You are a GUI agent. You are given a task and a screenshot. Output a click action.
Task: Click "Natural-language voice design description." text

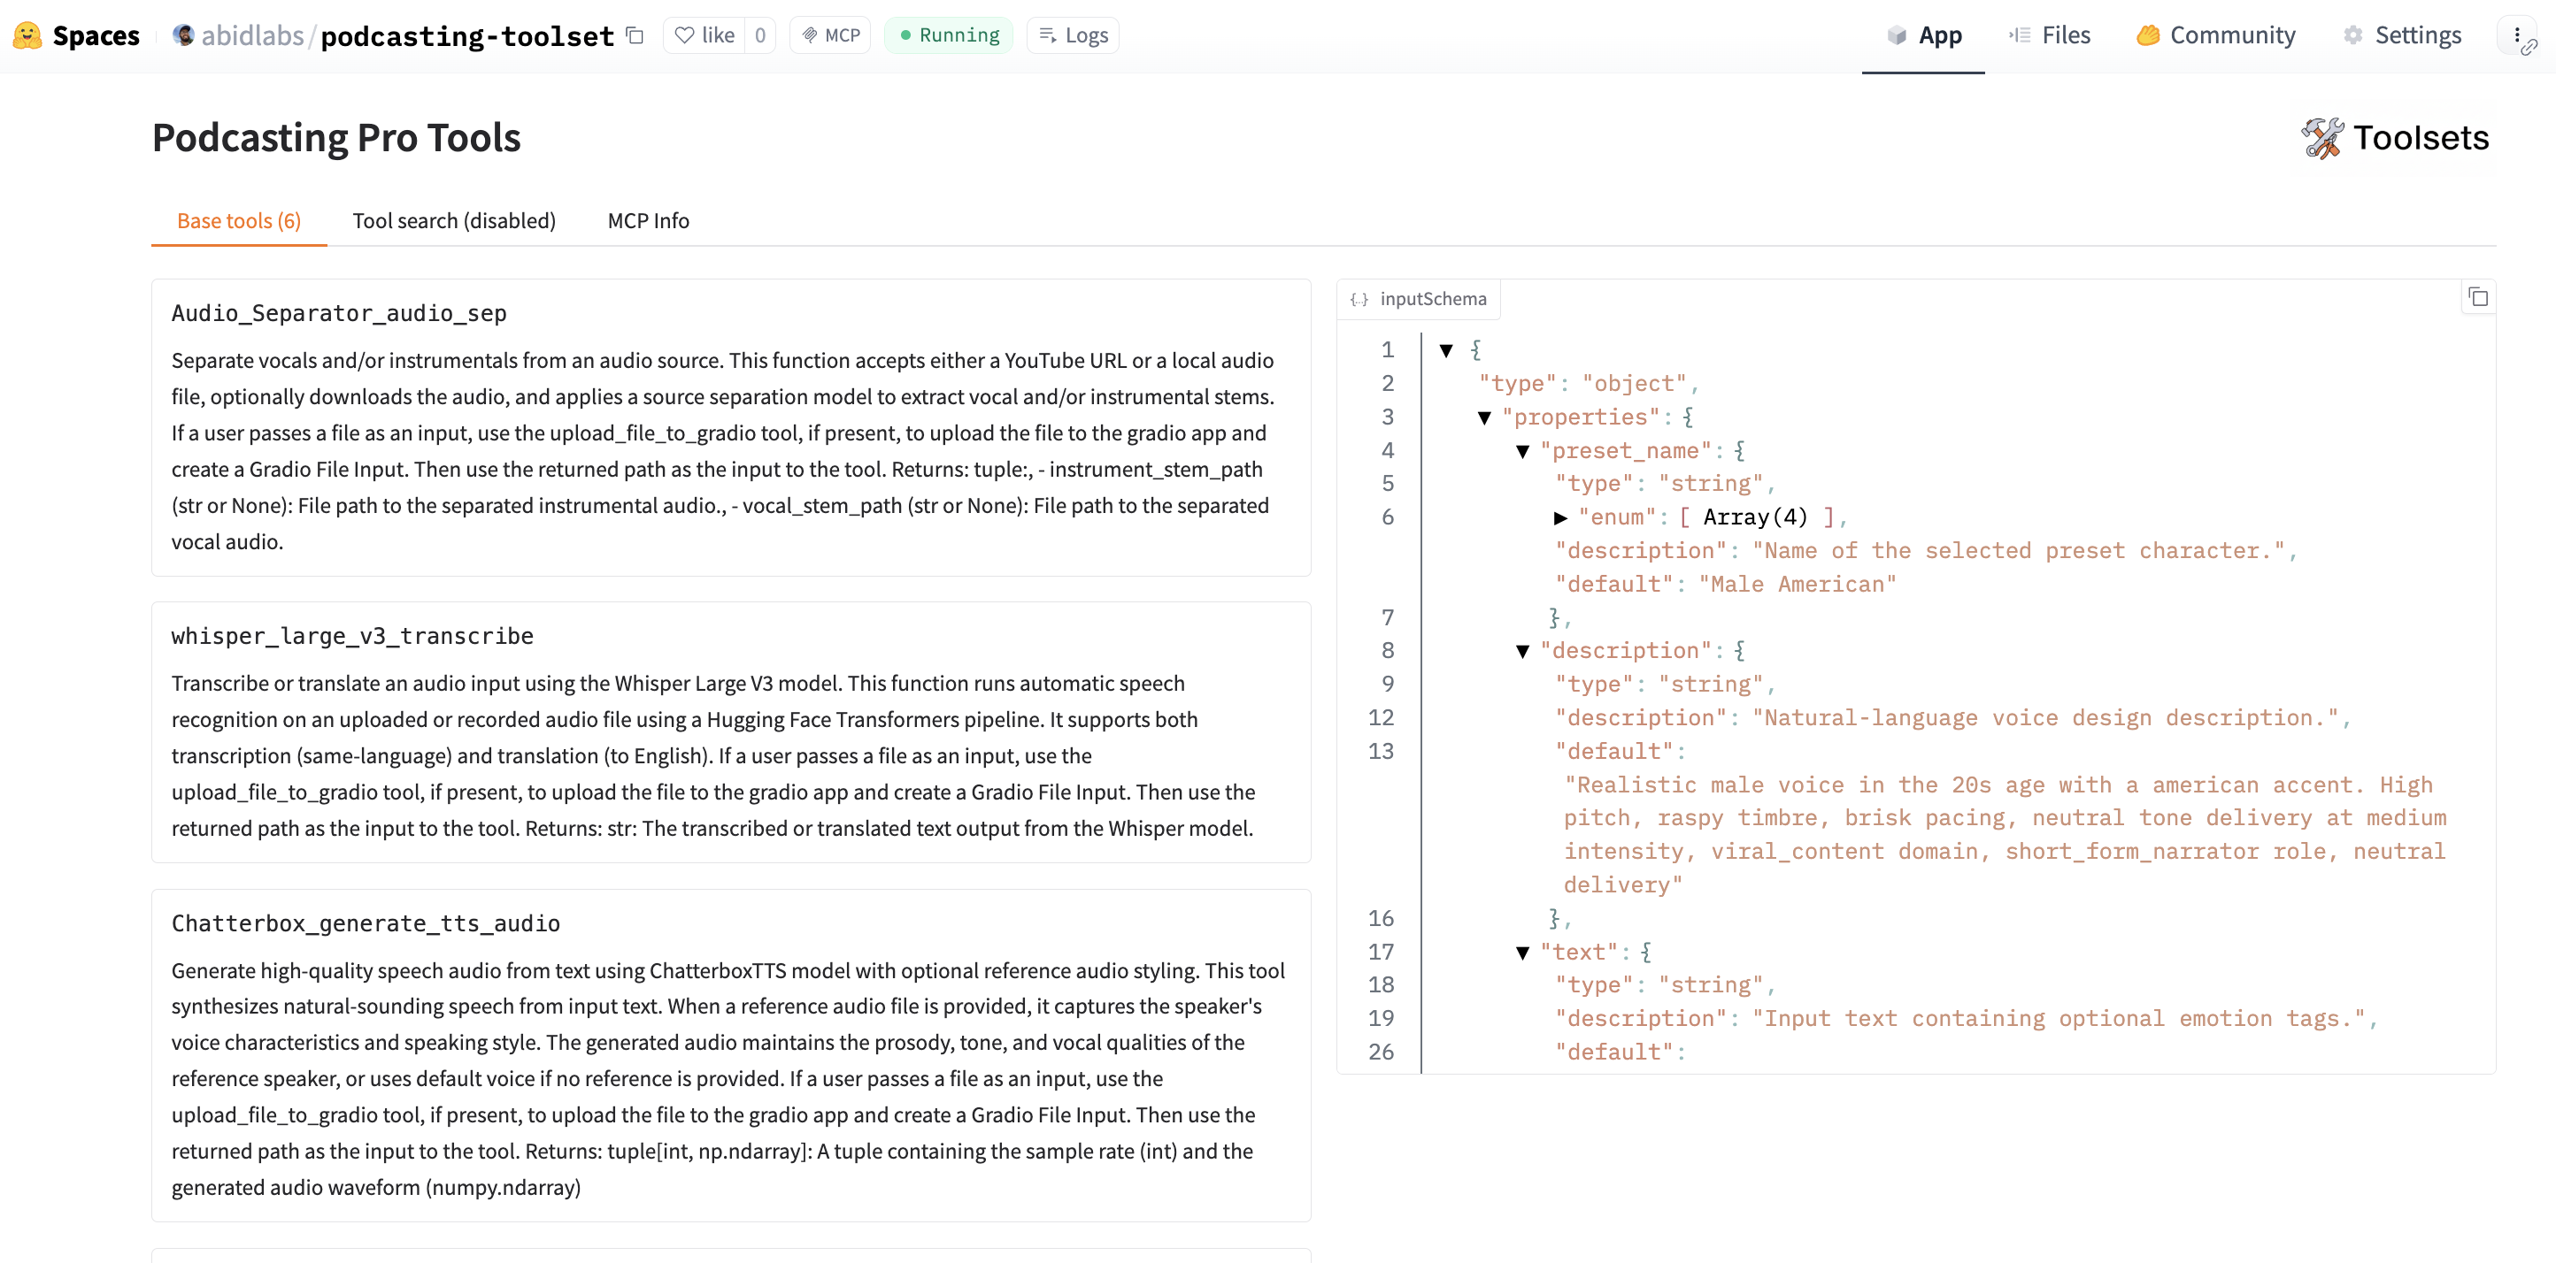(2046, 718)
